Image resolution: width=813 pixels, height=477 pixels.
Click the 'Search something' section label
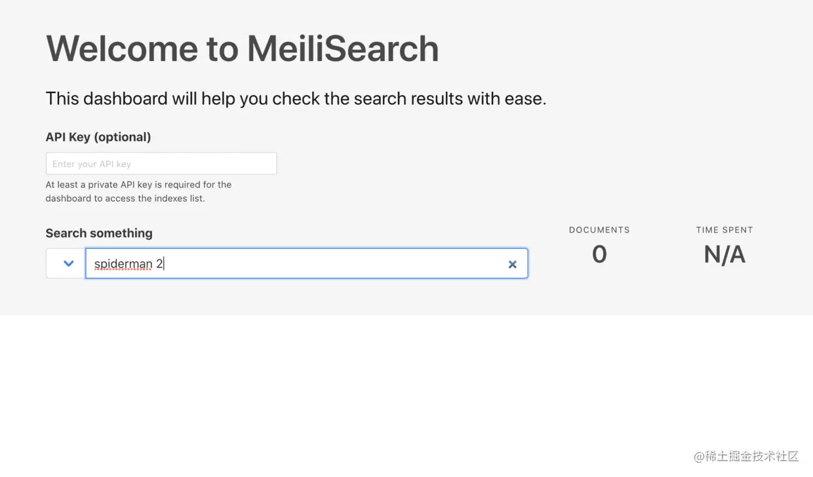coord(99,233)
